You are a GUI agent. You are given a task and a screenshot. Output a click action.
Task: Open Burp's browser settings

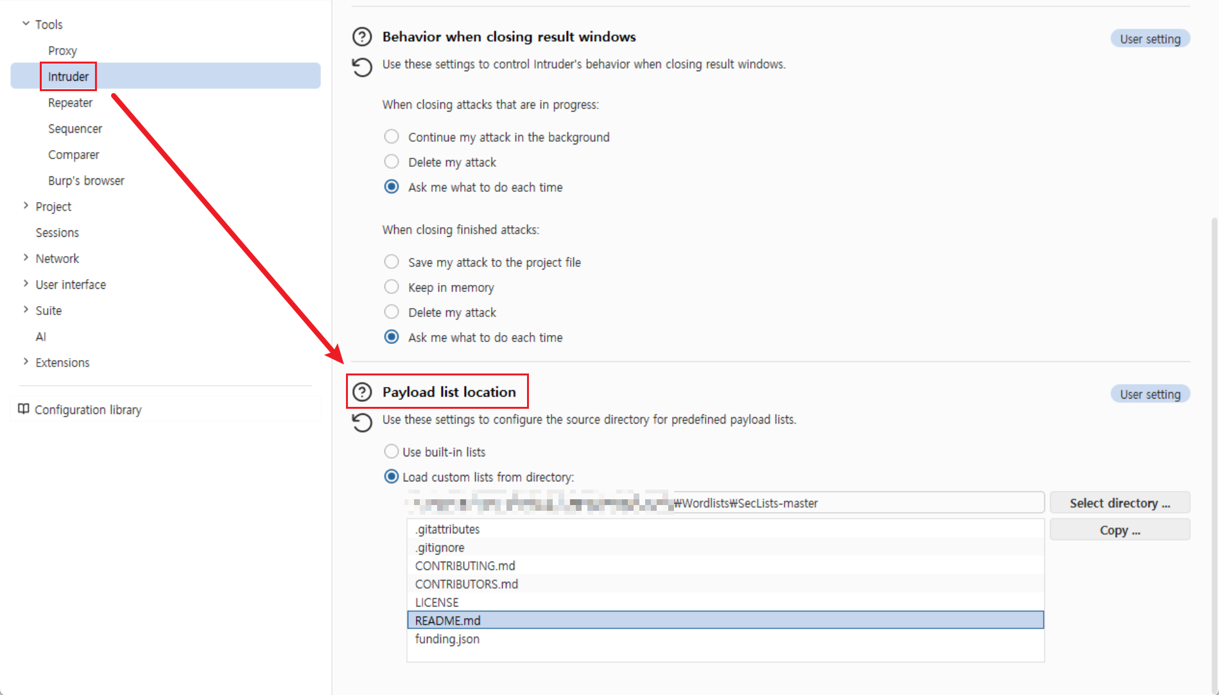point(86,180)
